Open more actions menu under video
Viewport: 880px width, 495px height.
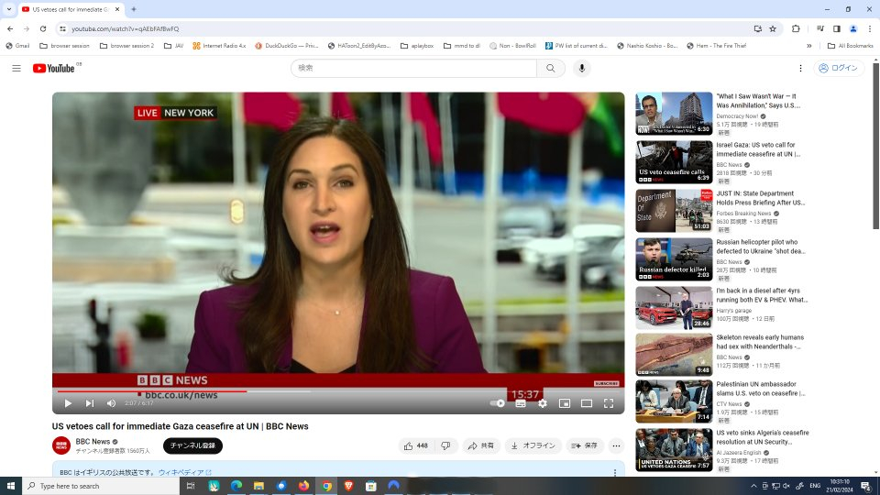(x=616, y=445)
